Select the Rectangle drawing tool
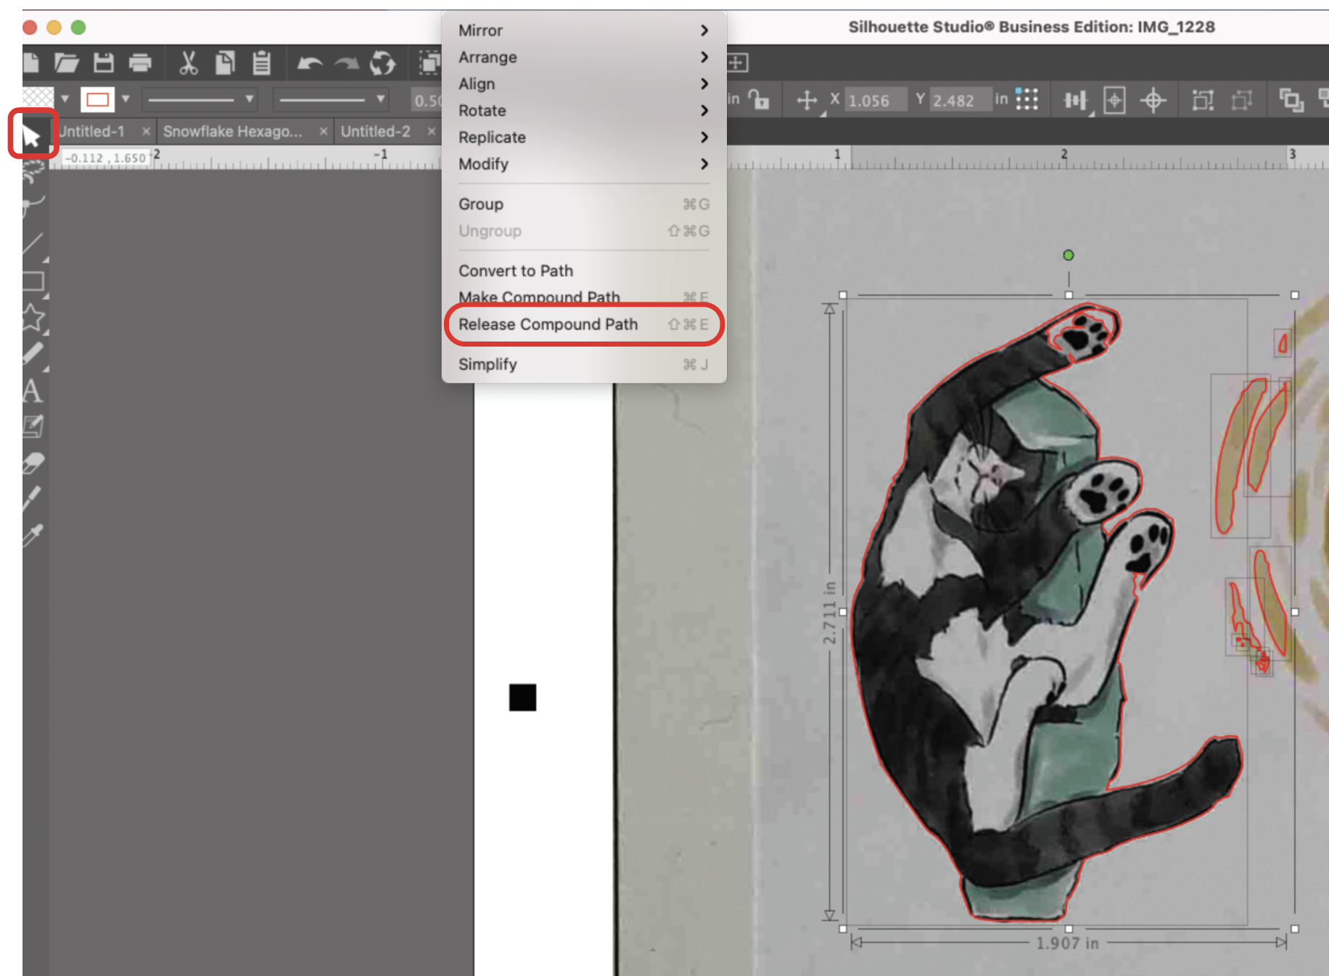1329x976 pixels. pyautogui.click(x=33, y=281)
